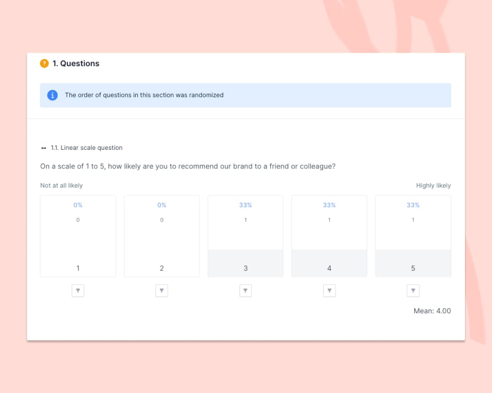Click the randomized order info banner
The width and height of the screenshot is (492, 393).
(246, 95)
